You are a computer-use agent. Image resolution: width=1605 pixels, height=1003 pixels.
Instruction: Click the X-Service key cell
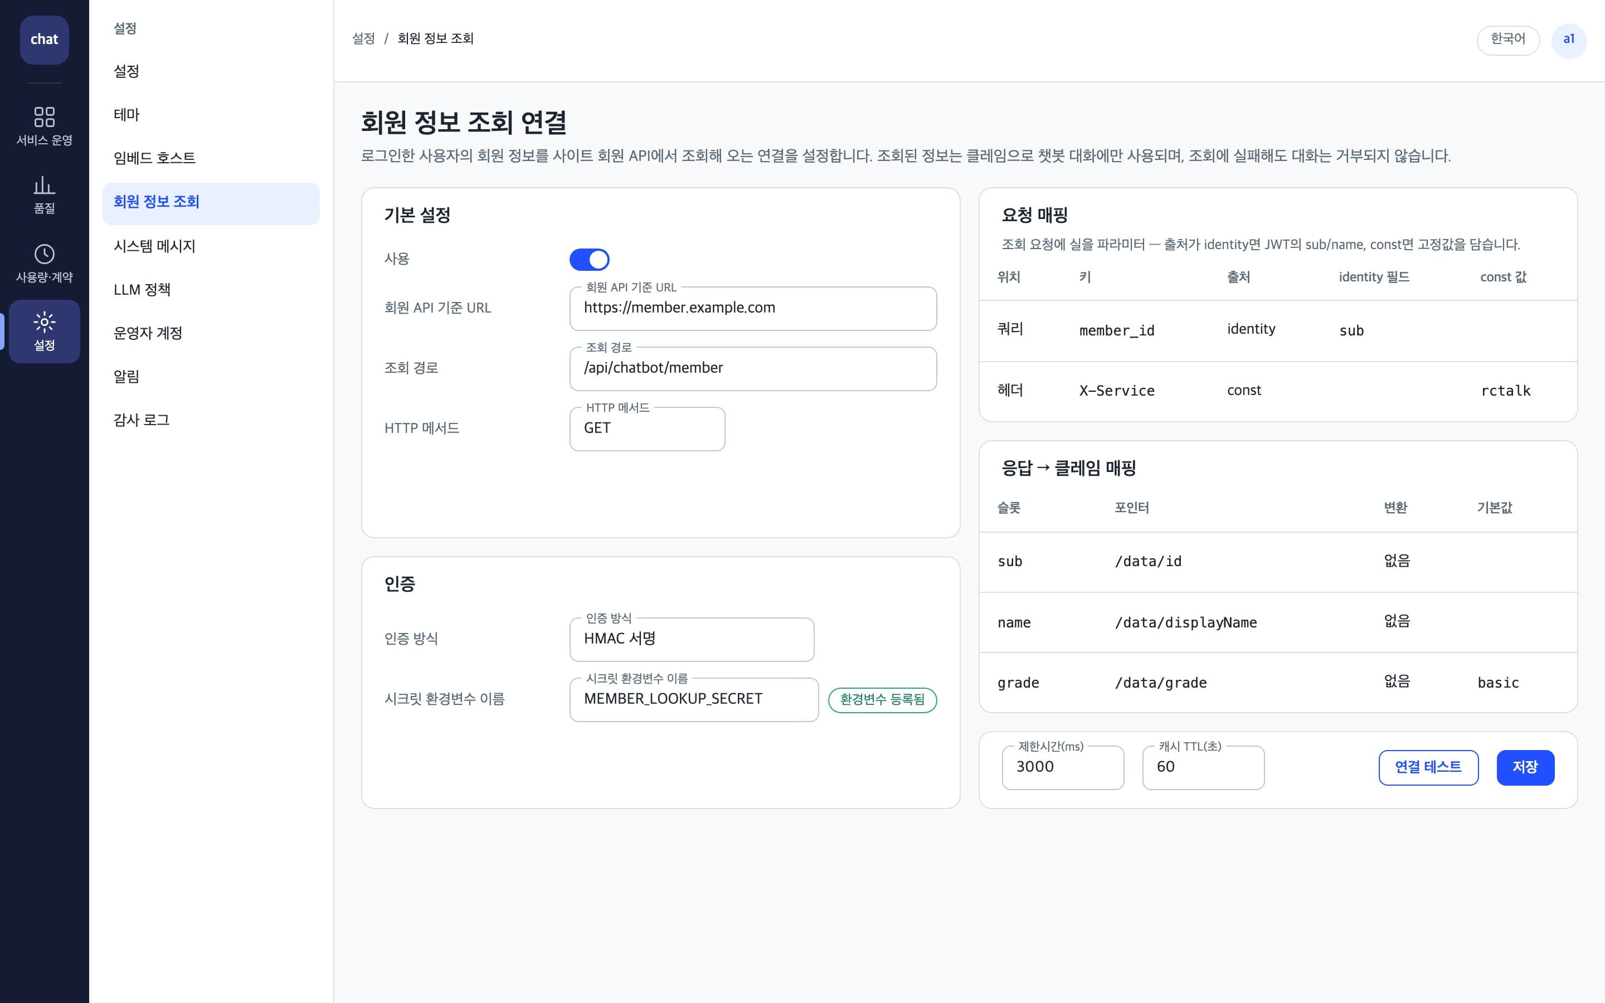pos(1117,391)
